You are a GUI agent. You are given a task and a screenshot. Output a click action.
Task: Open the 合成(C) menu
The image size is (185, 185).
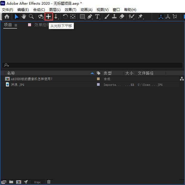(x=39, y=10)
